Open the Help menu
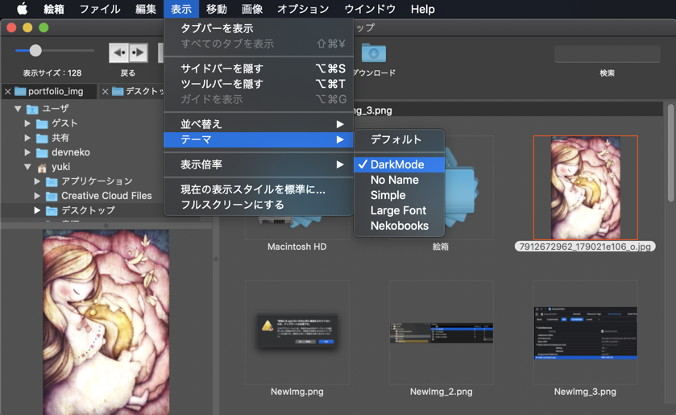This screenshot has width=676, height=415. click(422, 9)
